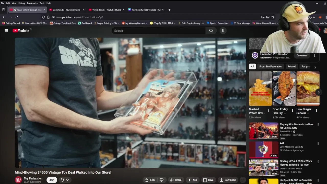The height and width of the screenshot is (184, 327).
Task: Open Sign in - DreamHost bookmark
Action: click(217, 23)
